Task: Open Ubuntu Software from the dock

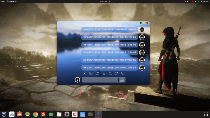Action: (x=20, y=114)
